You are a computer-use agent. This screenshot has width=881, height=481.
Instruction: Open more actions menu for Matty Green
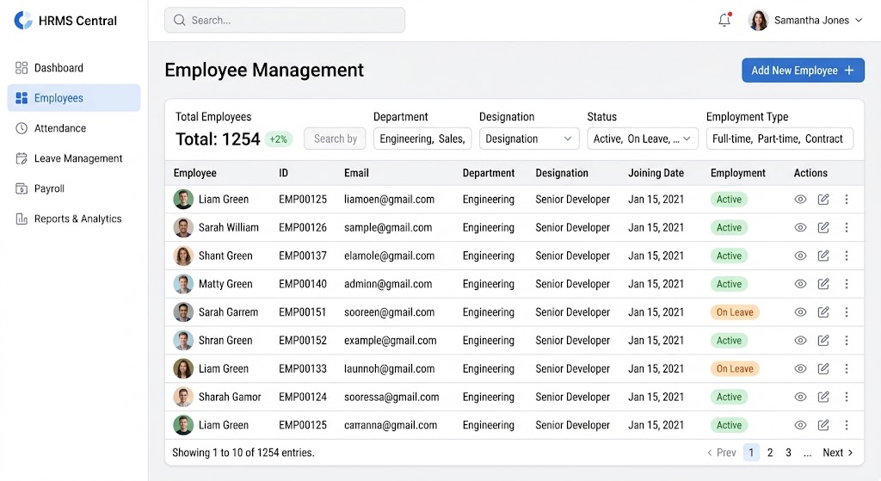(847, 284)
